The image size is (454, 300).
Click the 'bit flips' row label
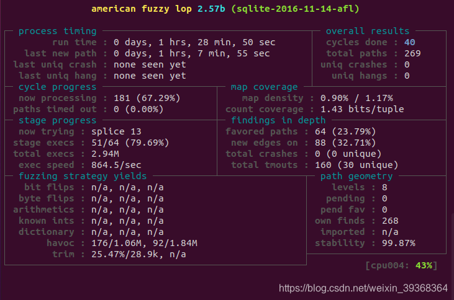pyautogui.click(x=49, y=188)
